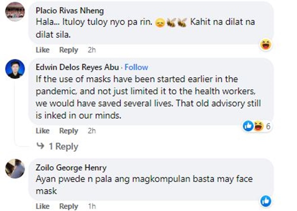Click the like reaction icon on Edwin's comment

248,126
